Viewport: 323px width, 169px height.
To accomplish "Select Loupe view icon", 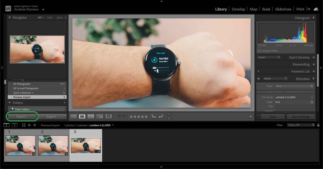I will 82,117.
